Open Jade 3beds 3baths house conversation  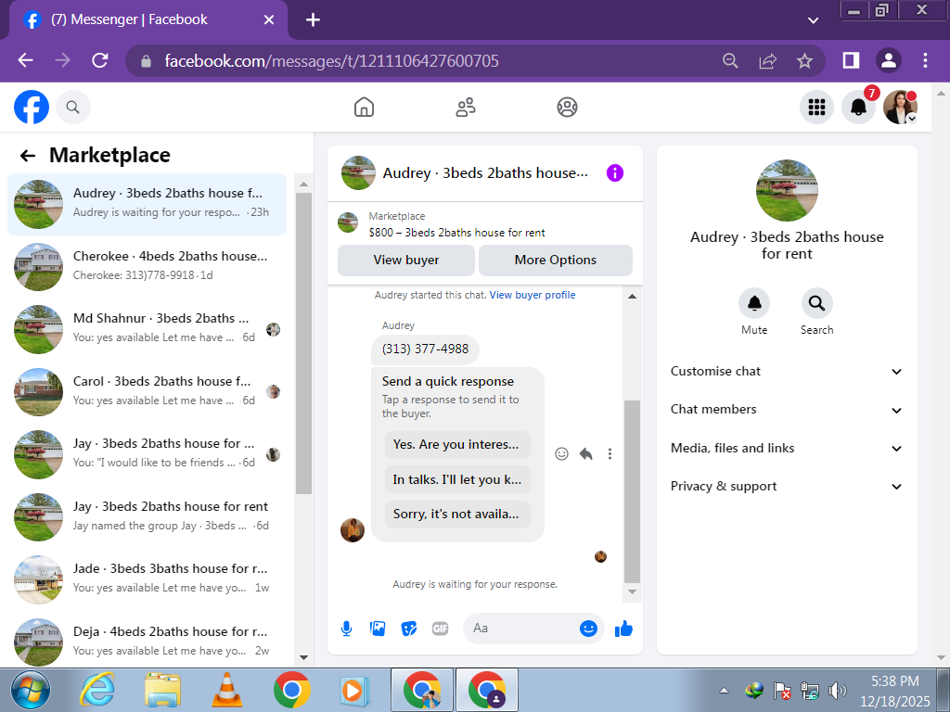click(147, 578)
